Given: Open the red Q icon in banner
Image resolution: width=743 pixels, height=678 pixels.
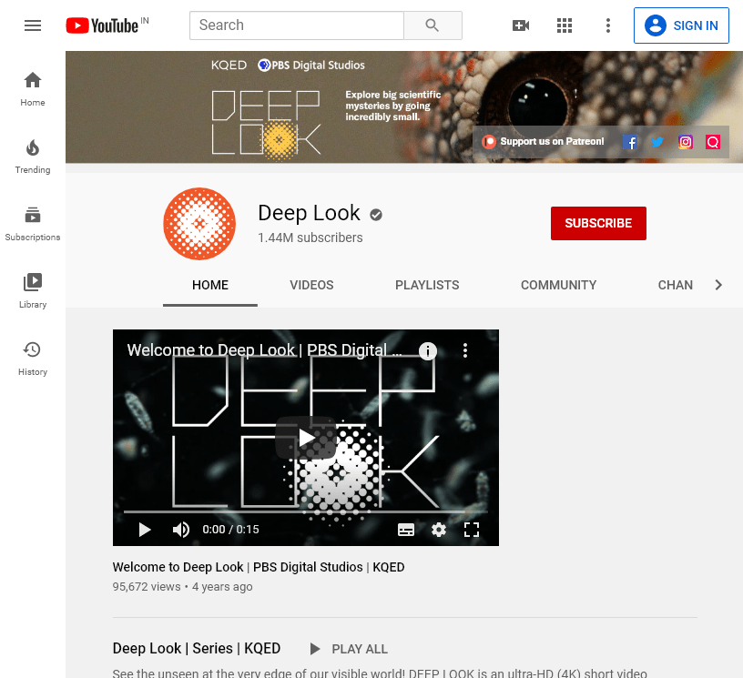Looking at the screenshot, I should point(713,142).
